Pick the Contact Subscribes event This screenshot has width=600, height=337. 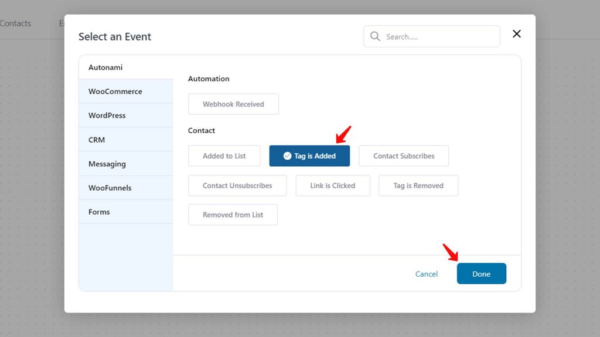(x=404, y=156)
